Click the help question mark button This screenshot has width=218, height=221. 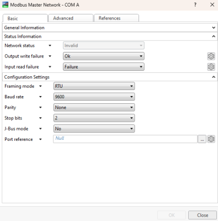click(x=195, y=5)
